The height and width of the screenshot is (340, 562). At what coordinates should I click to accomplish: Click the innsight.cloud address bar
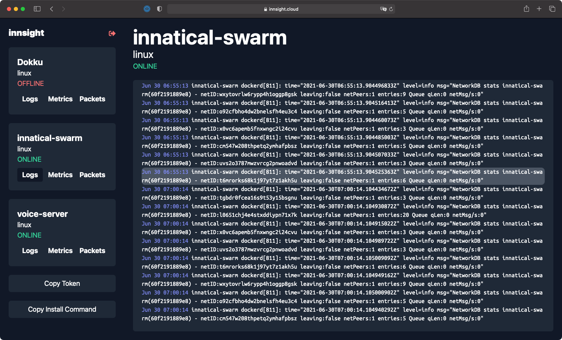coord(281,9)
